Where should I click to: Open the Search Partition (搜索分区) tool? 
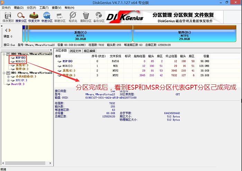click(x=21, y=17)
